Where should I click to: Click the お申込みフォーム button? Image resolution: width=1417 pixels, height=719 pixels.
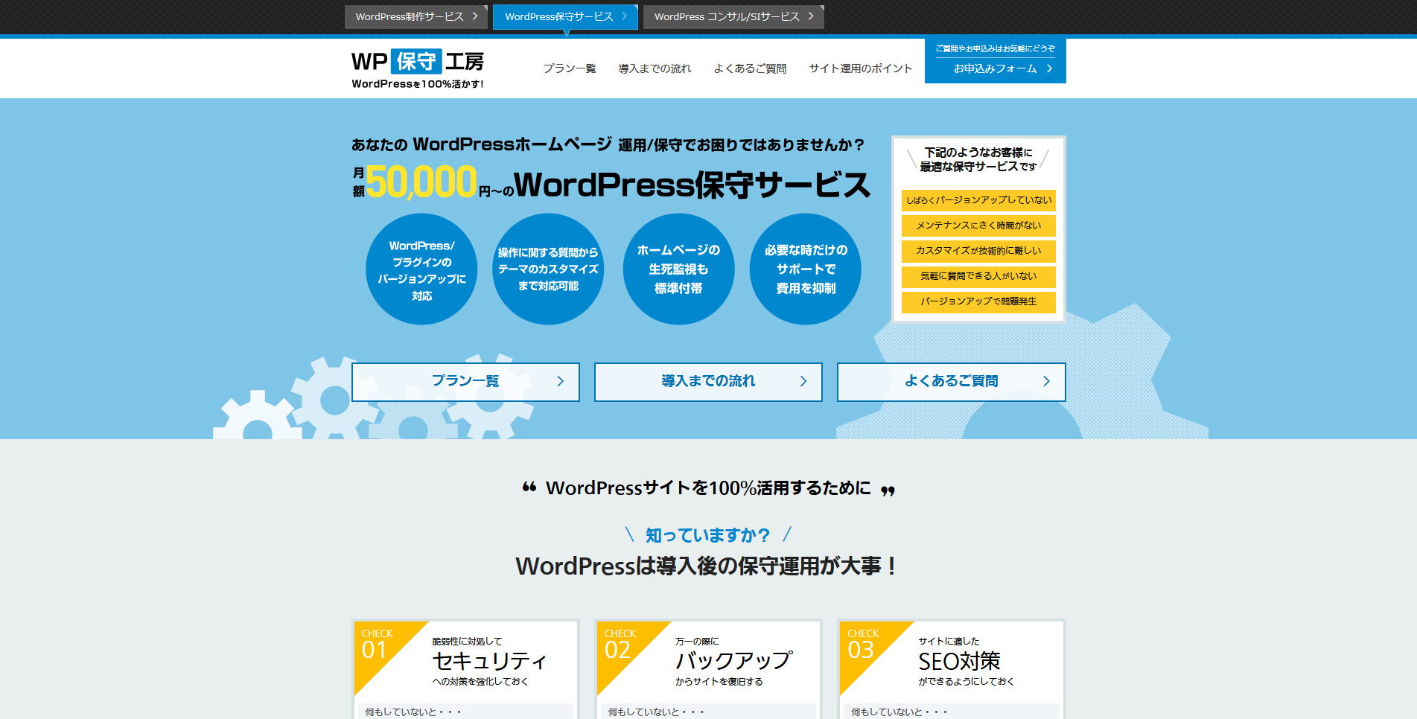click(996, 61)
